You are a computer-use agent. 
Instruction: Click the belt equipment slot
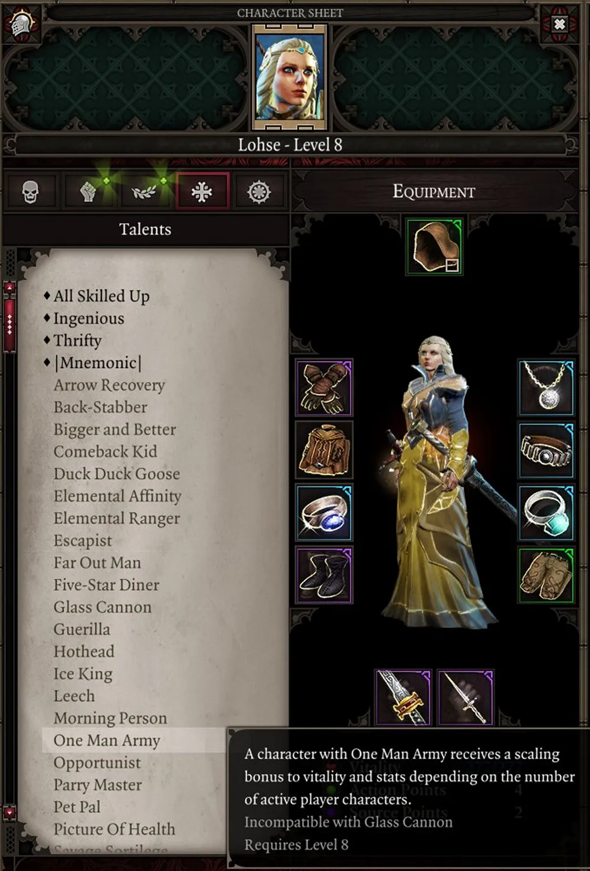coord(546,450)
